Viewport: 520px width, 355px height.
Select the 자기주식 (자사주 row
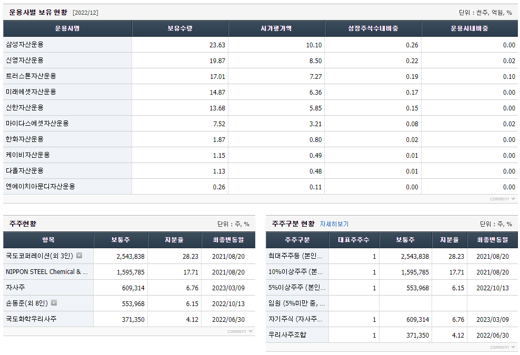coord(295,319)
